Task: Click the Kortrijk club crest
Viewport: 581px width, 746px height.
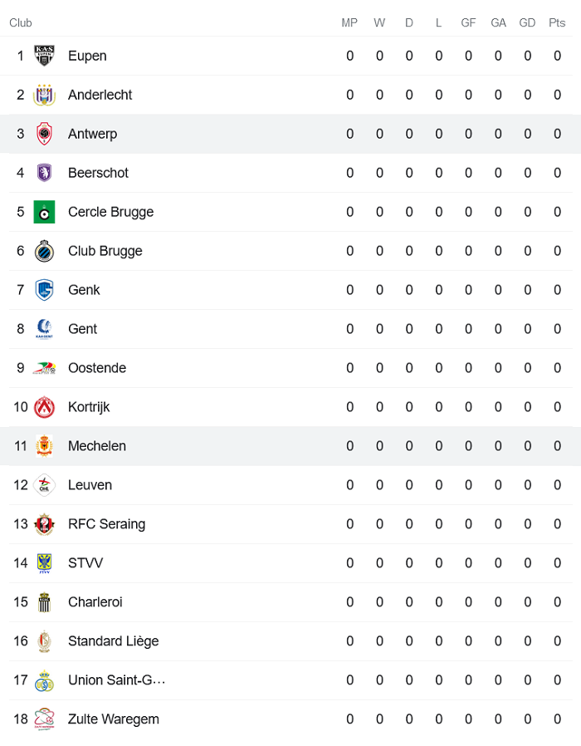Action: click(43, 407)
